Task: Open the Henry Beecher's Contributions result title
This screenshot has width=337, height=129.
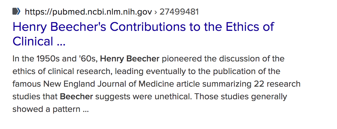Action: [143, 34]
